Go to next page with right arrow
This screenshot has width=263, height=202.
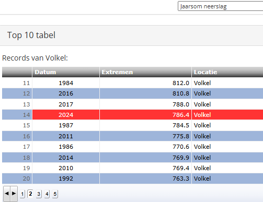click(14, 194)
